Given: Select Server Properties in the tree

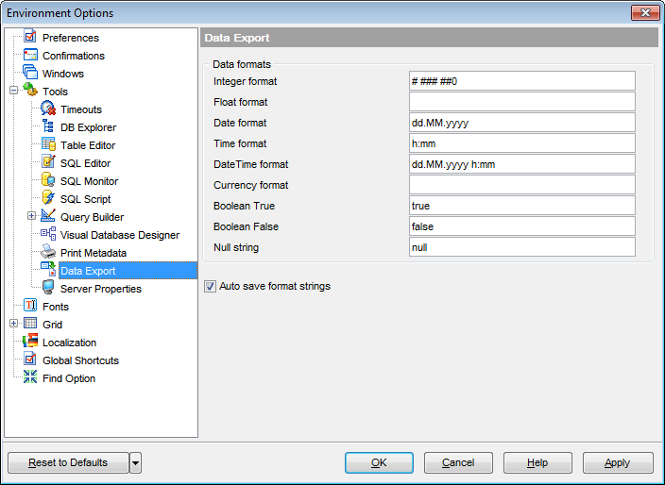Looking at the screenshot, I should 100,289.
